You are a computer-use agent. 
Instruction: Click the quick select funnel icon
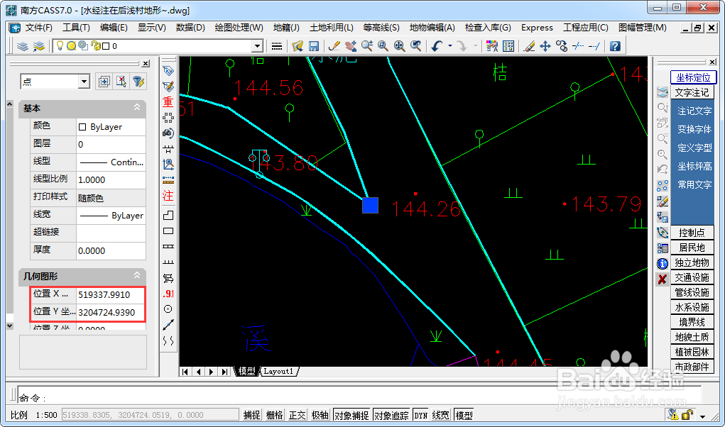tap(138, 82)
